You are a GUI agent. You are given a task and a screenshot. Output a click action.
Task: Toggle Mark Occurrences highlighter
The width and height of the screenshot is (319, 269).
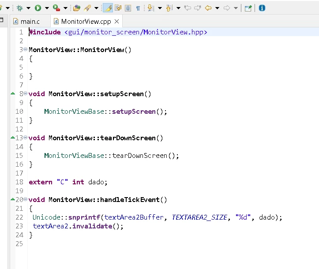click(x=108, y=8)
